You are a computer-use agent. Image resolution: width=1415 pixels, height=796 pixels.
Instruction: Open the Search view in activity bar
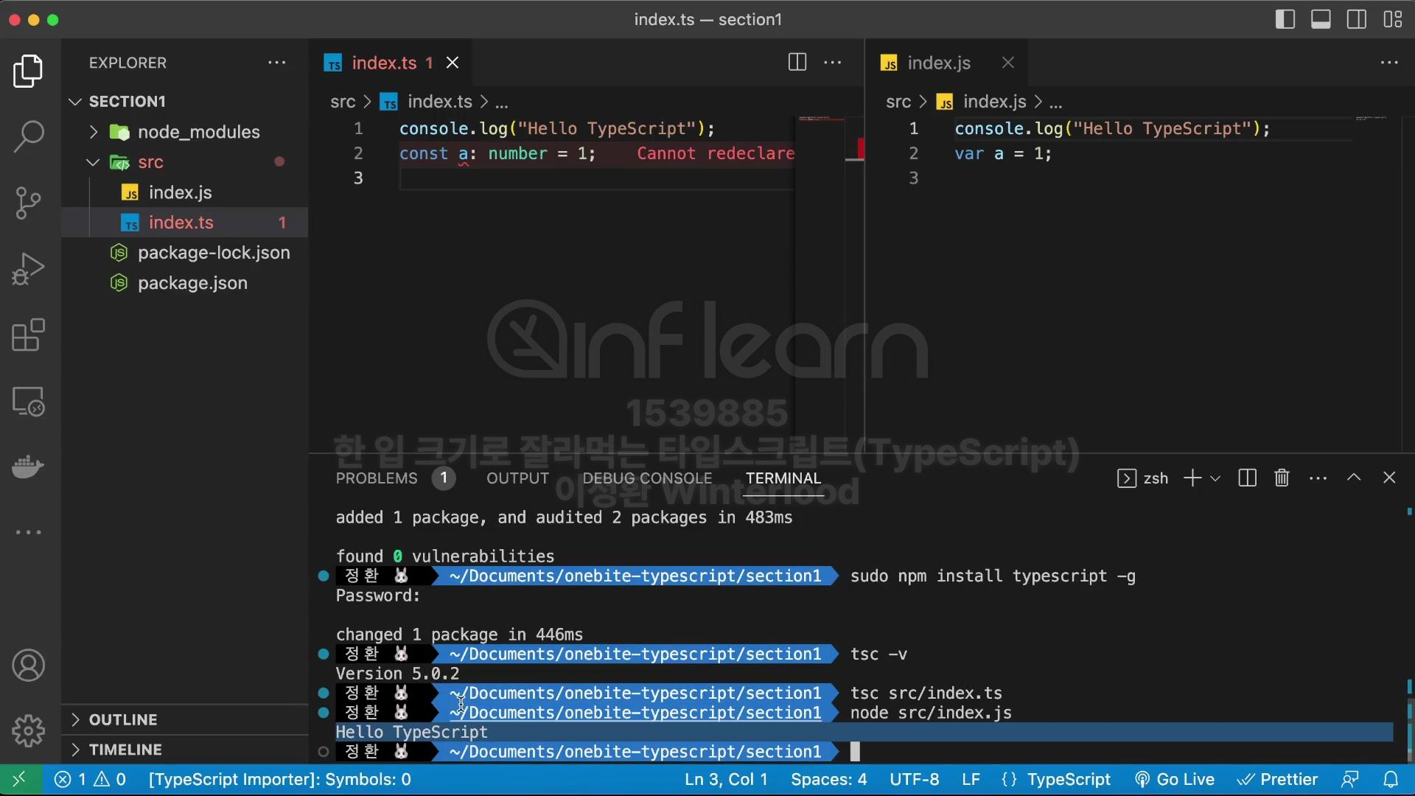click(29, 136)
